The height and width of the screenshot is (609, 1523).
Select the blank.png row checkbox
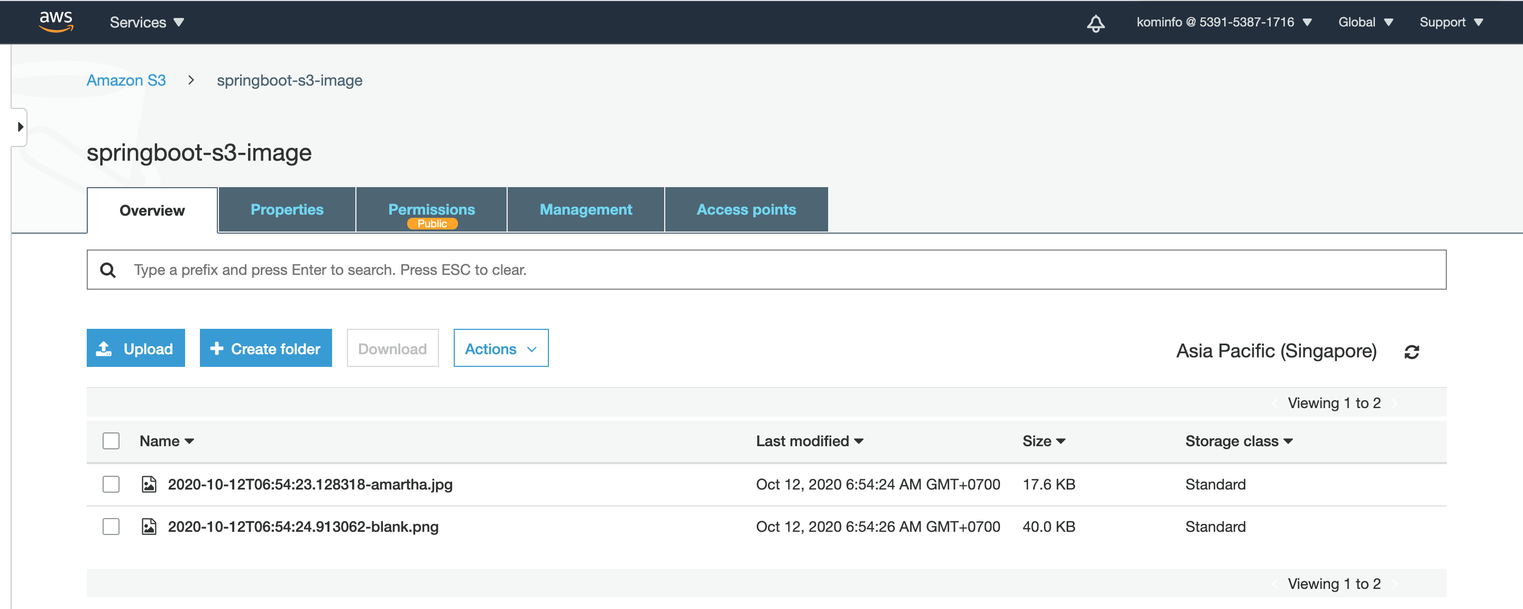[x=111, y=526]
